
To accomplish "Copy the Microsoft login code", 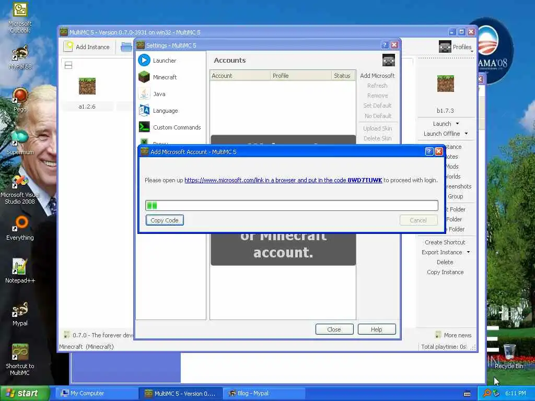I will 165,220.
